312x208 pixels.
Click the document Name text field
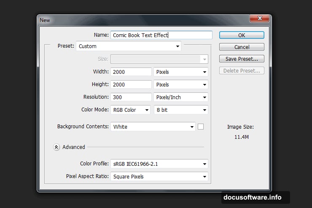point(161,35)
